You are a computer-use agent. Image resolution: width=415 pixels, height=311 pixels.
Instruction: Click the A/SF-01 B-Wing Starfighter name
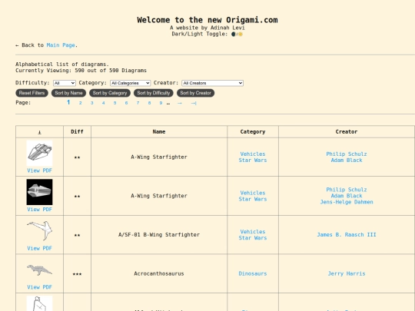[159, 235]
